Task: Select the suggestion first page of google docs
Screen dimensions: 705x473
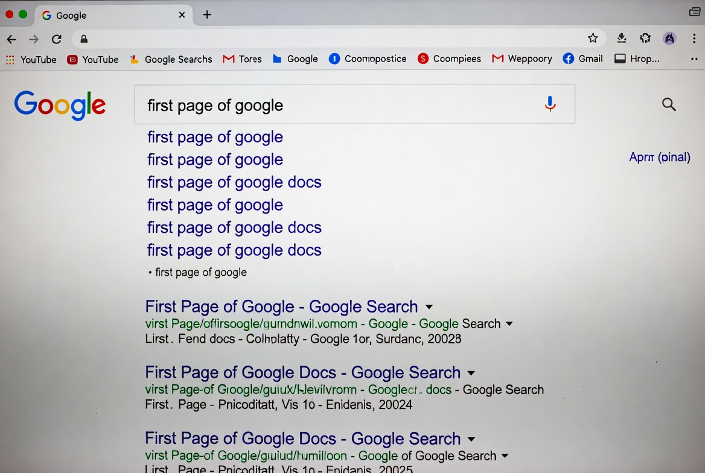Action: click(x=234, y=182)
